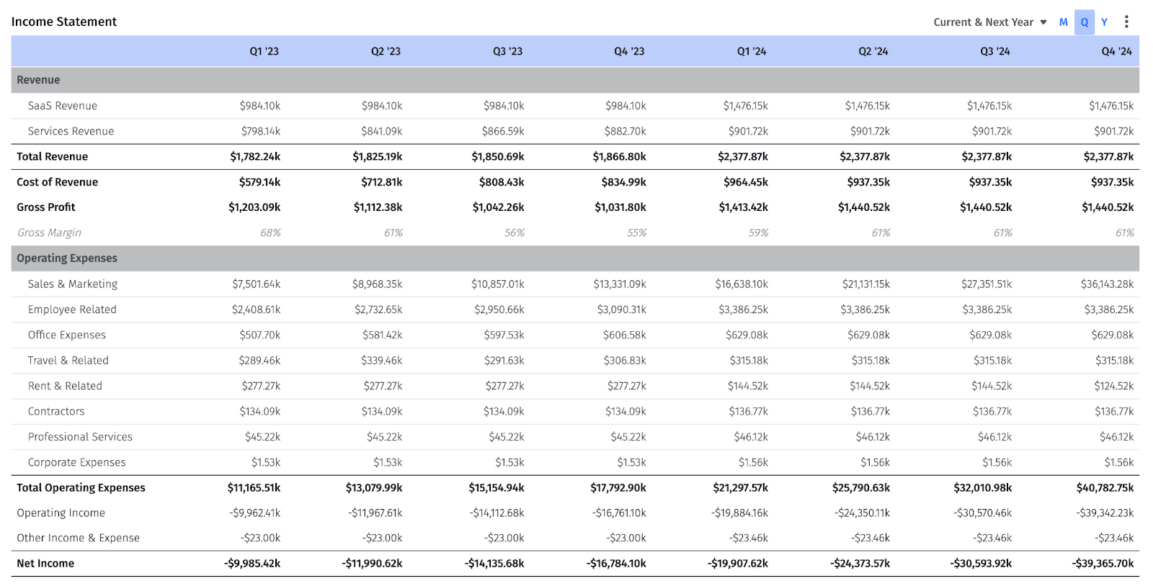
Task: Click Q3 '23 Services Revenue $866.59k
Action: click(503, 131)
